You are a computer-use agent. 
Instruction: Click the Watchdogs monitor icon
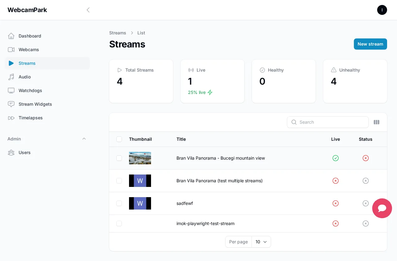pos(11,91)
